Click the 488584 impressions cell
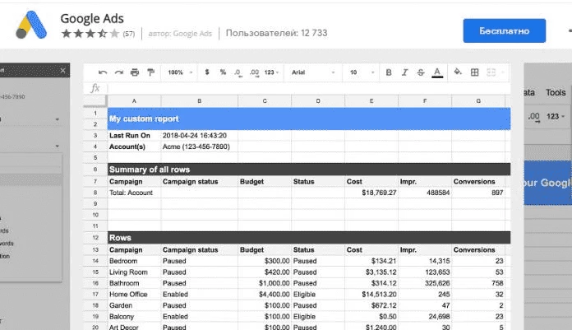 pos(425,193)
